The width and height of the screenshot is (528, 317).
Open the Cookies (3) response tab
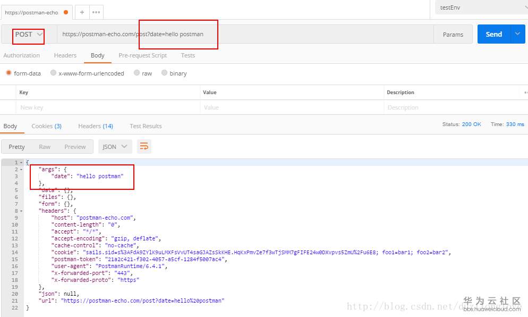(x=46, y=126)
